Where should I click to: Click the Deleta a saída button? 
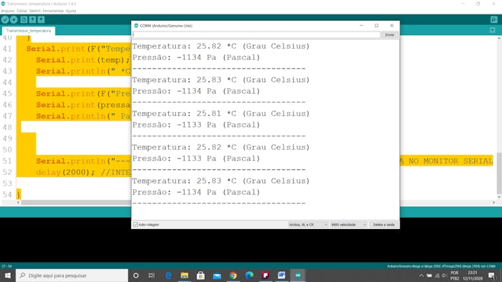click(x=383, y=224)
